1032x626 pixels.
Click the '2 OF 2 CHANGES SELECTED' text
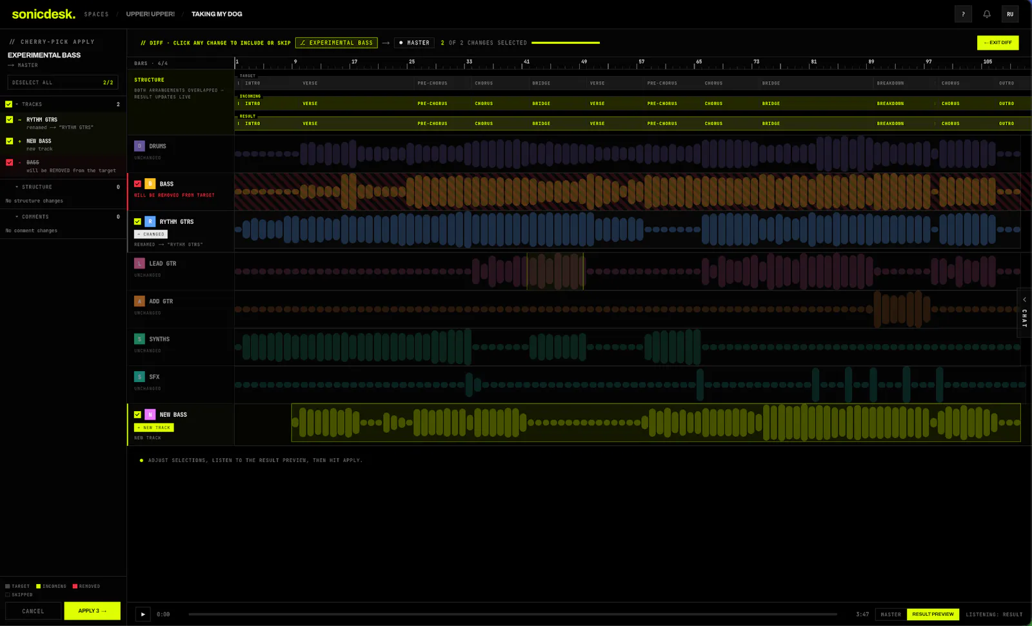pos(484,43)
